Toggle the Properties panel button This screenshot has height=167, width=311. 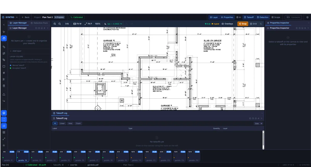227,17
